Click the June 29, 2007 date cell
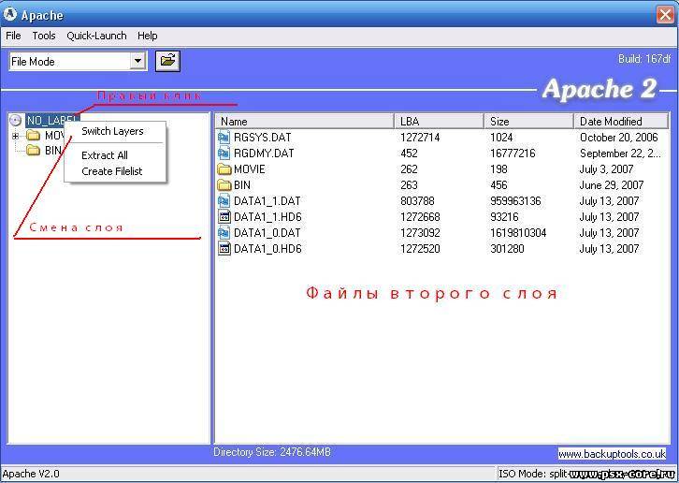Image resolution: width=679 pixels, height=483 pixels. 612,185
